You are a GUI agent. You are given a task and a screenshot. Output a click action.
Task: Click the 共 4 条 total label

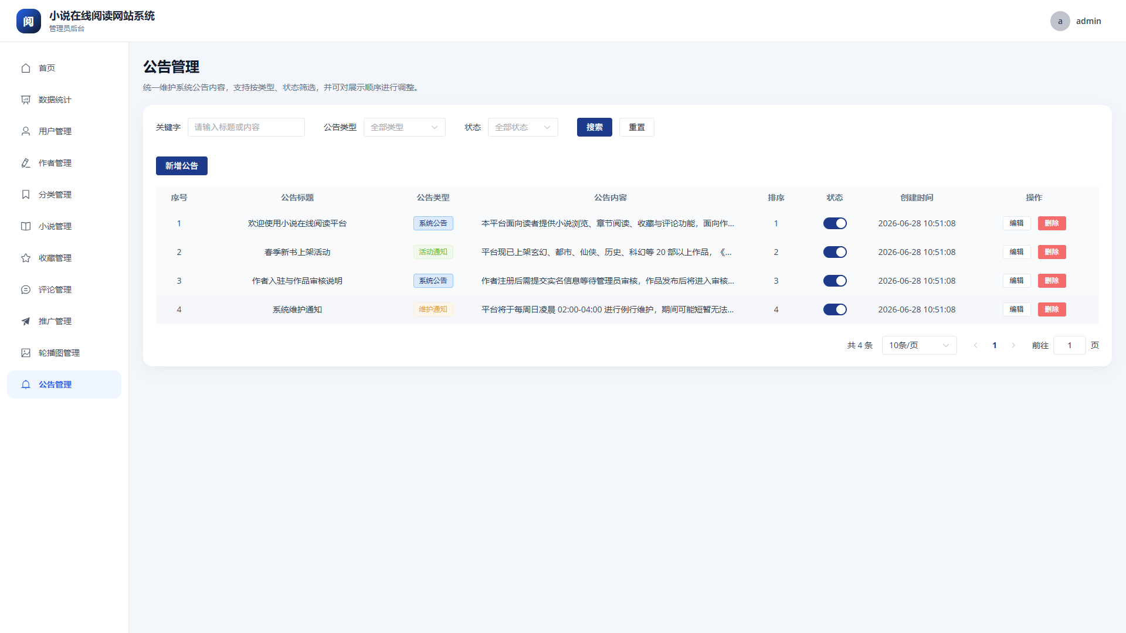(860, 345)
